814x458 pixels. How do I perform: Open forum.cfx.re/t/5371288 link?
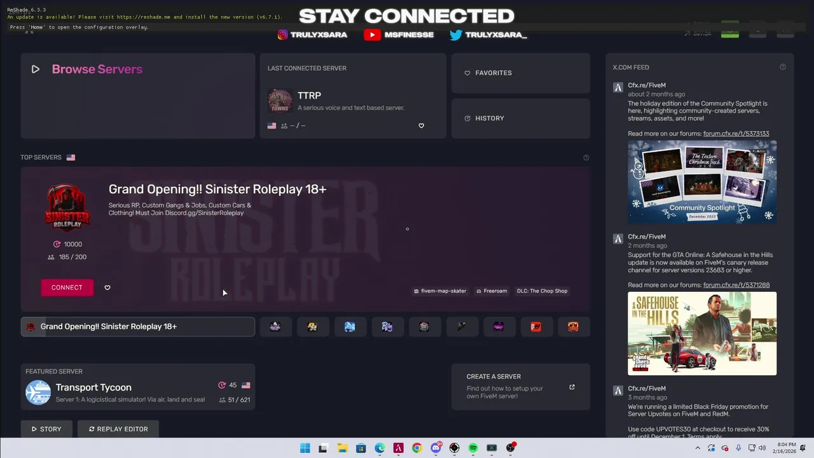[736, 285]
